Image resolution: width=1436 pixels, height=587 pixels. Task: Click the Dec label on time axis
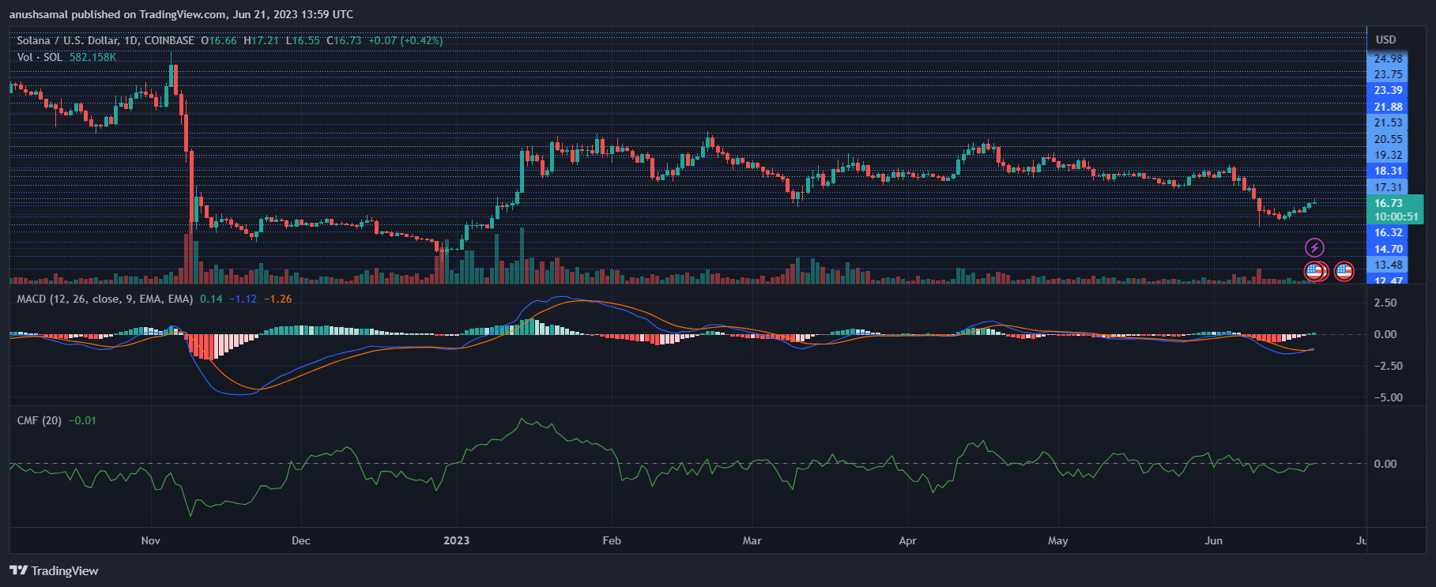(301, 540)
